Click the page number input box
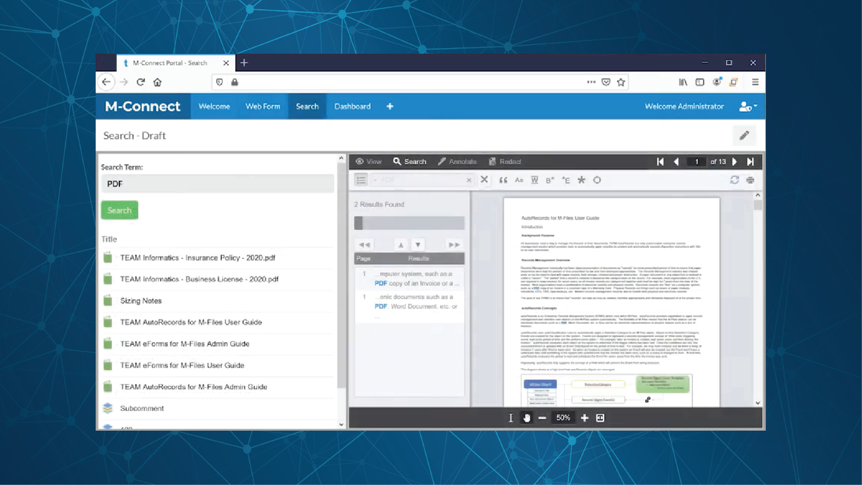The image size is (862, 485). pyautogui.click(x=697, y=162)
